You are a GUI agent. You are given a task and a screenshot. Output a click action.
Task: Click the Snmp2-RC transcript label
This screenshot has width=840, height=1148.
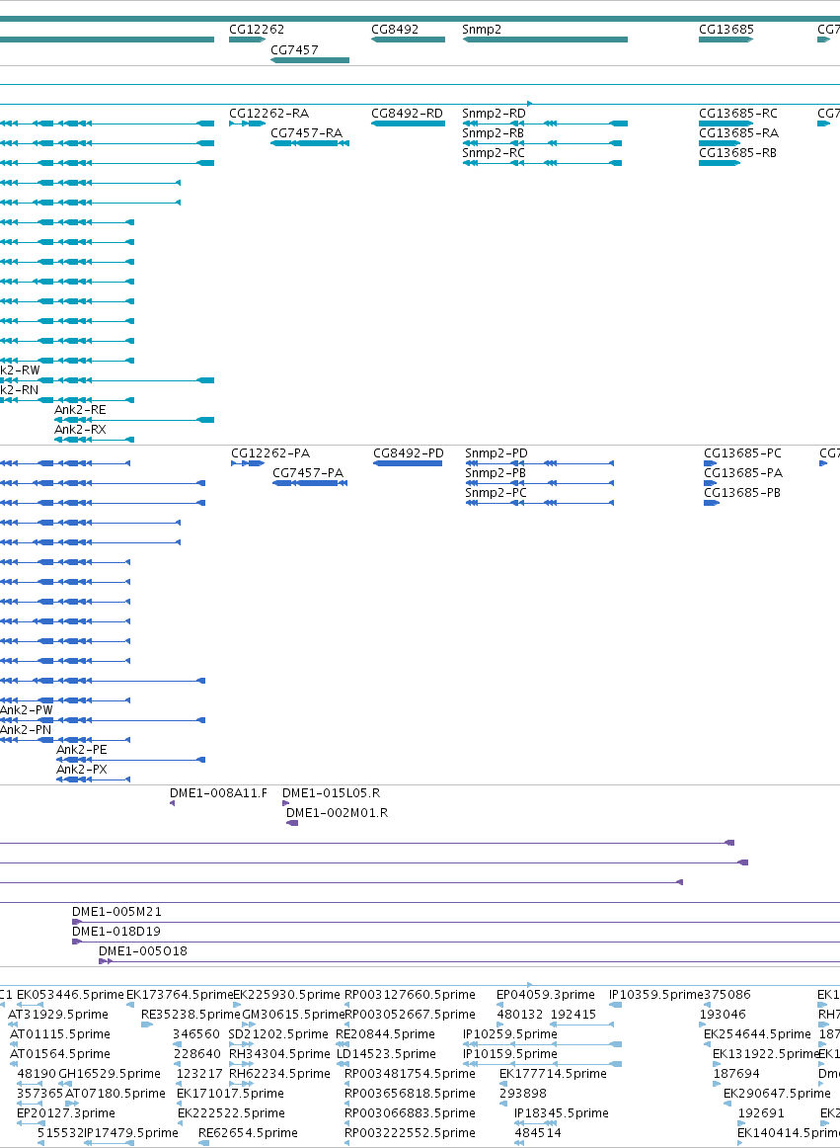[494, 153]
